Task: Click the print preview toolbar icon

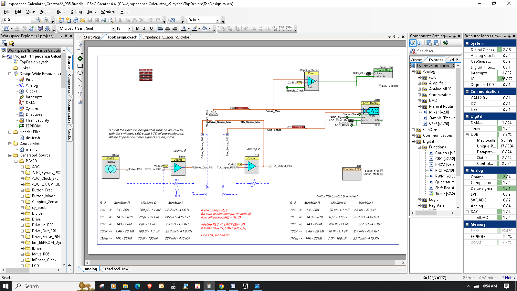Action: point(111,20)
